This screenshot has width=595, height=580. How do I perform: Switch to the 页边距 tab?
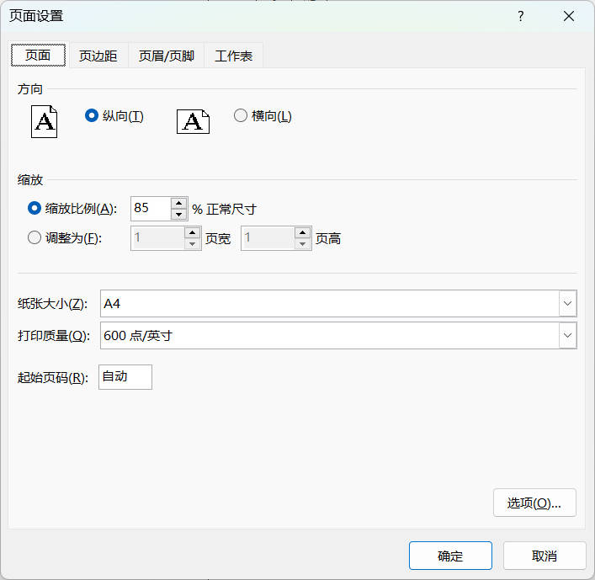(98, 56)
